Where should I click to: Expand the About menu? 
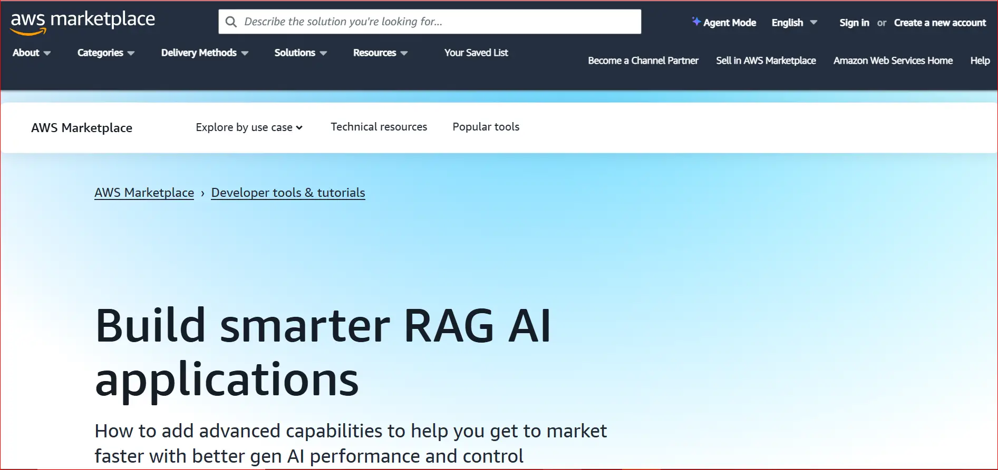(31, 53)
